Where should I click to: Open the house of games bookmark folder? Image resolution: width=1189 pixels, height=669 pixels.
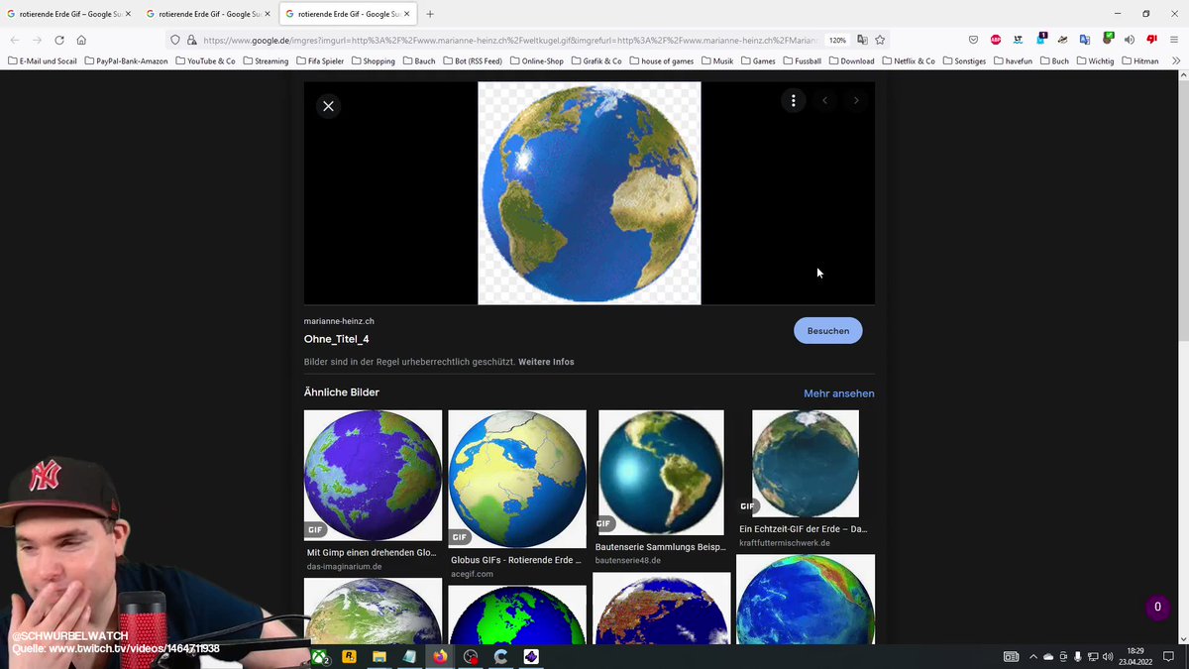[661, 60]
